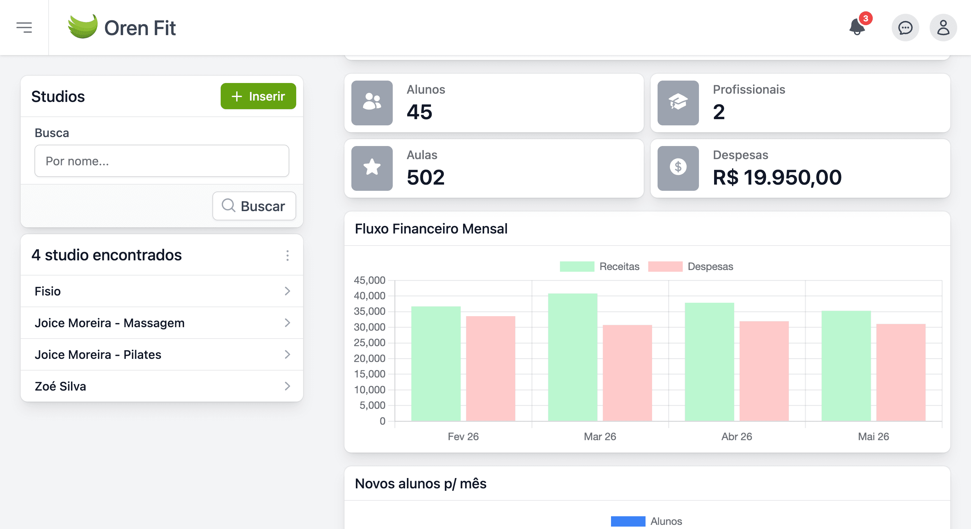Click the R$ 19.950,00 expenses value
Screen dimensions: 971x529
point(777,177)
